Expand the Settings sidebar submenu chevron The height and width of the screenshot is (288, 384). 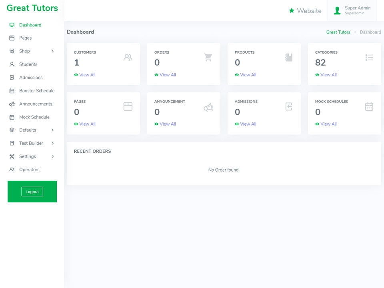point(53,156)
